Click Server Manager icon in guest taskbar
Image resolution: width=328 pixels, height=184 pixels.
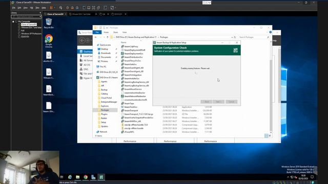point(93,177)
